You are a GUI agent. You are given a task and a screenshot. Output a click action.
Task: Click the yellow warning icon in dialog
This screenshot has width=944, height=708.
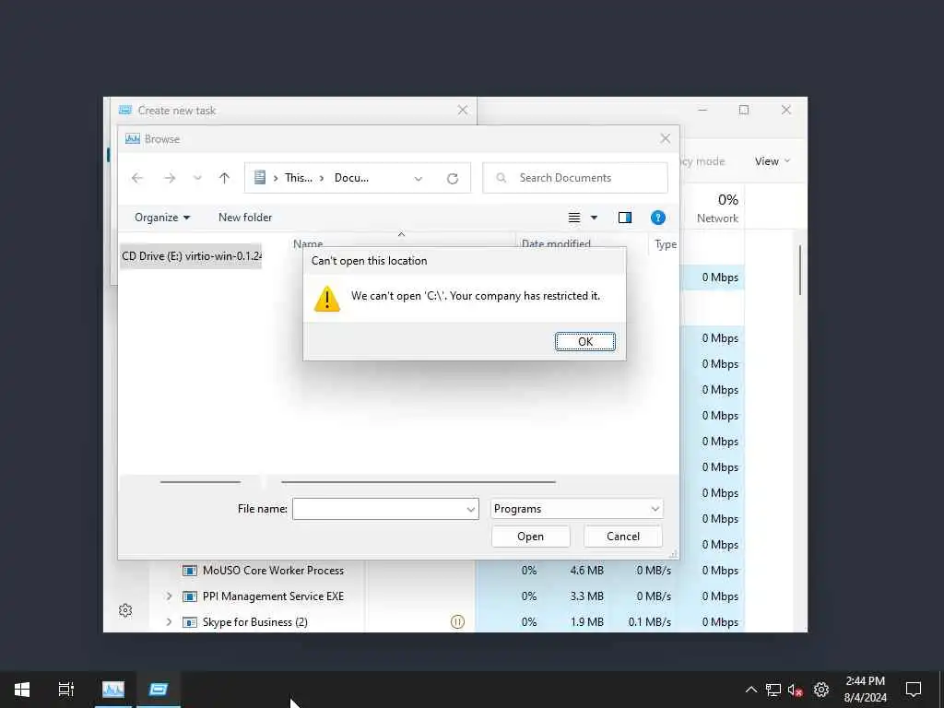point(327,299)
